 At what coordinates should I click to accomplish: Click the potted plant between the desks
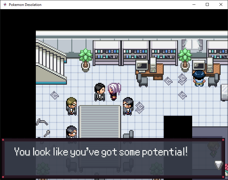(x=185, y=60)
